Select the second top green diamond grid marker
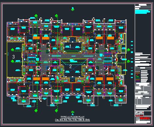Image resolution: width=154 pixels, height=127 pixels. (x=56, y=16)
